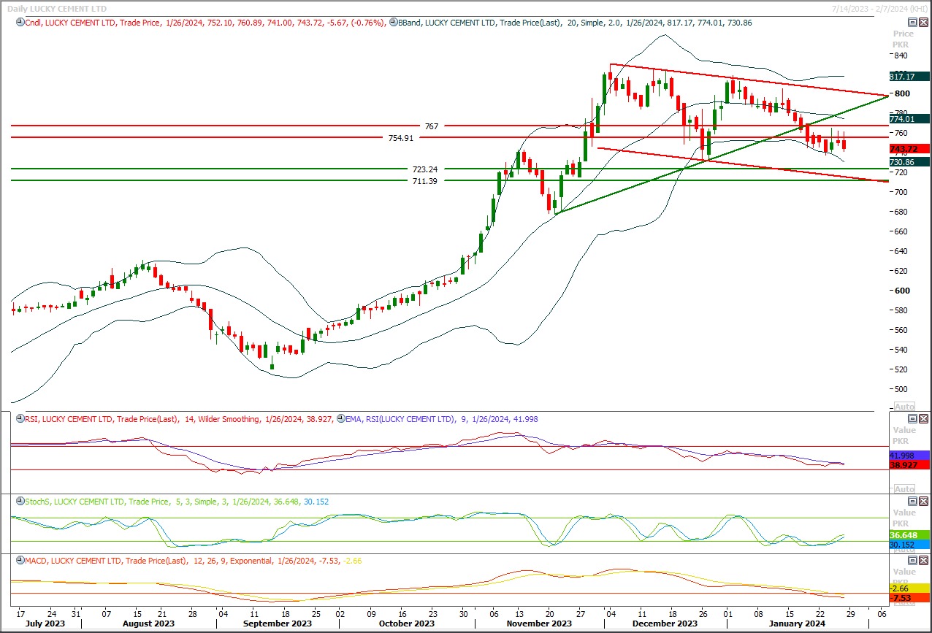
Task: Close the StochS indicator panel
Action: 923,501
